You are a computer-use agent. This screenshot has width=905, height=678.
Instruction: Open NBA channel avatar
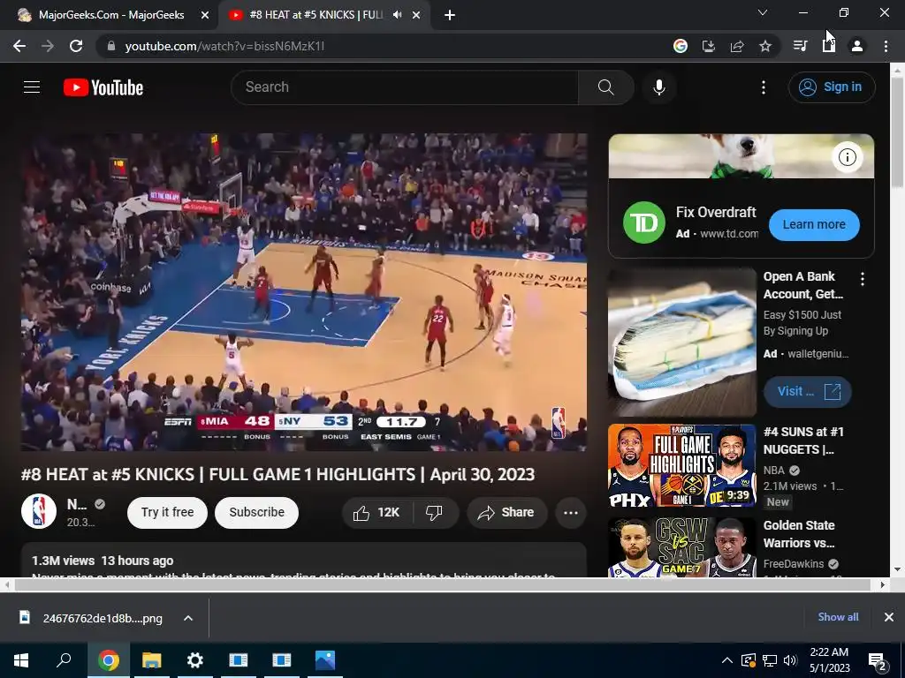click(x=38, y=511)
